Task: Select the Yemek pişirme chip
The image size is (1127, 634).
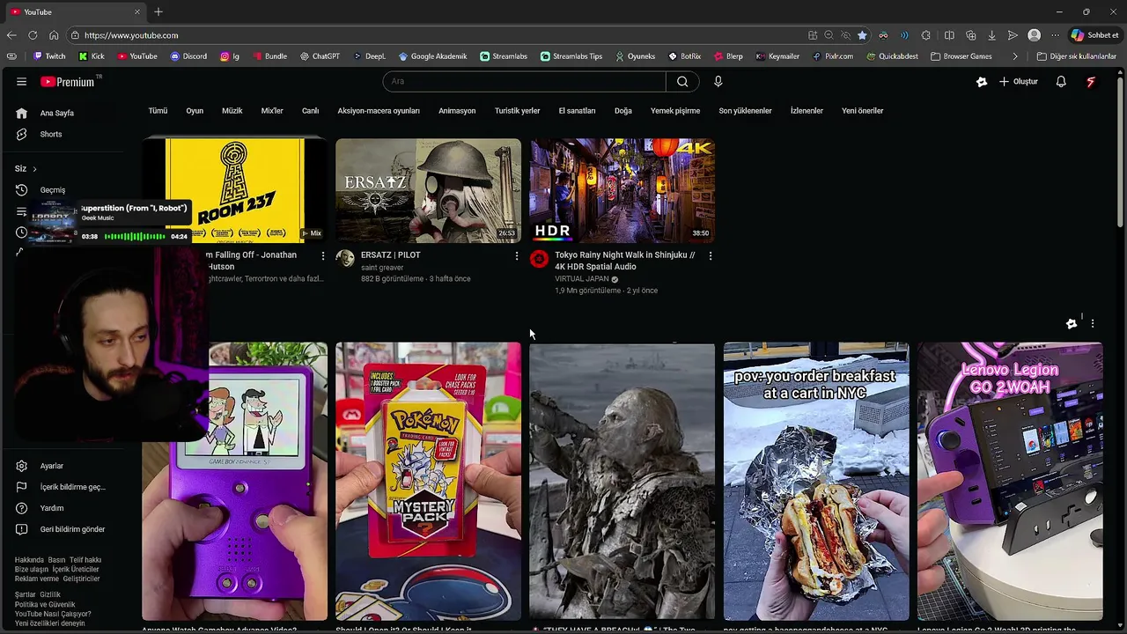Action: [x=675, y=111]
